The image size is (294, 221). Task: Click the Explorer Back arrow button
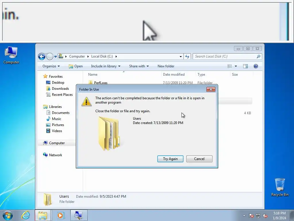click(42, 56)
